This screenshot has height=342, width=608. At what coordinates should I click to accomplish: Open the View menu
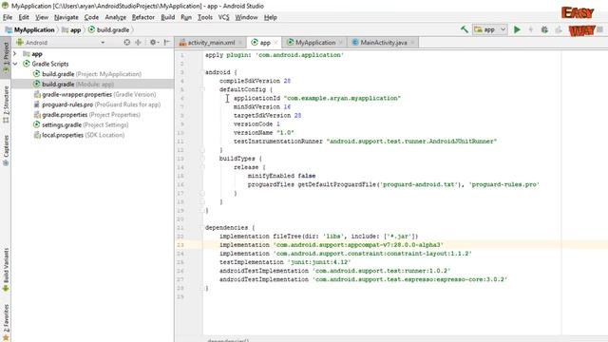(x=42, y=17)
